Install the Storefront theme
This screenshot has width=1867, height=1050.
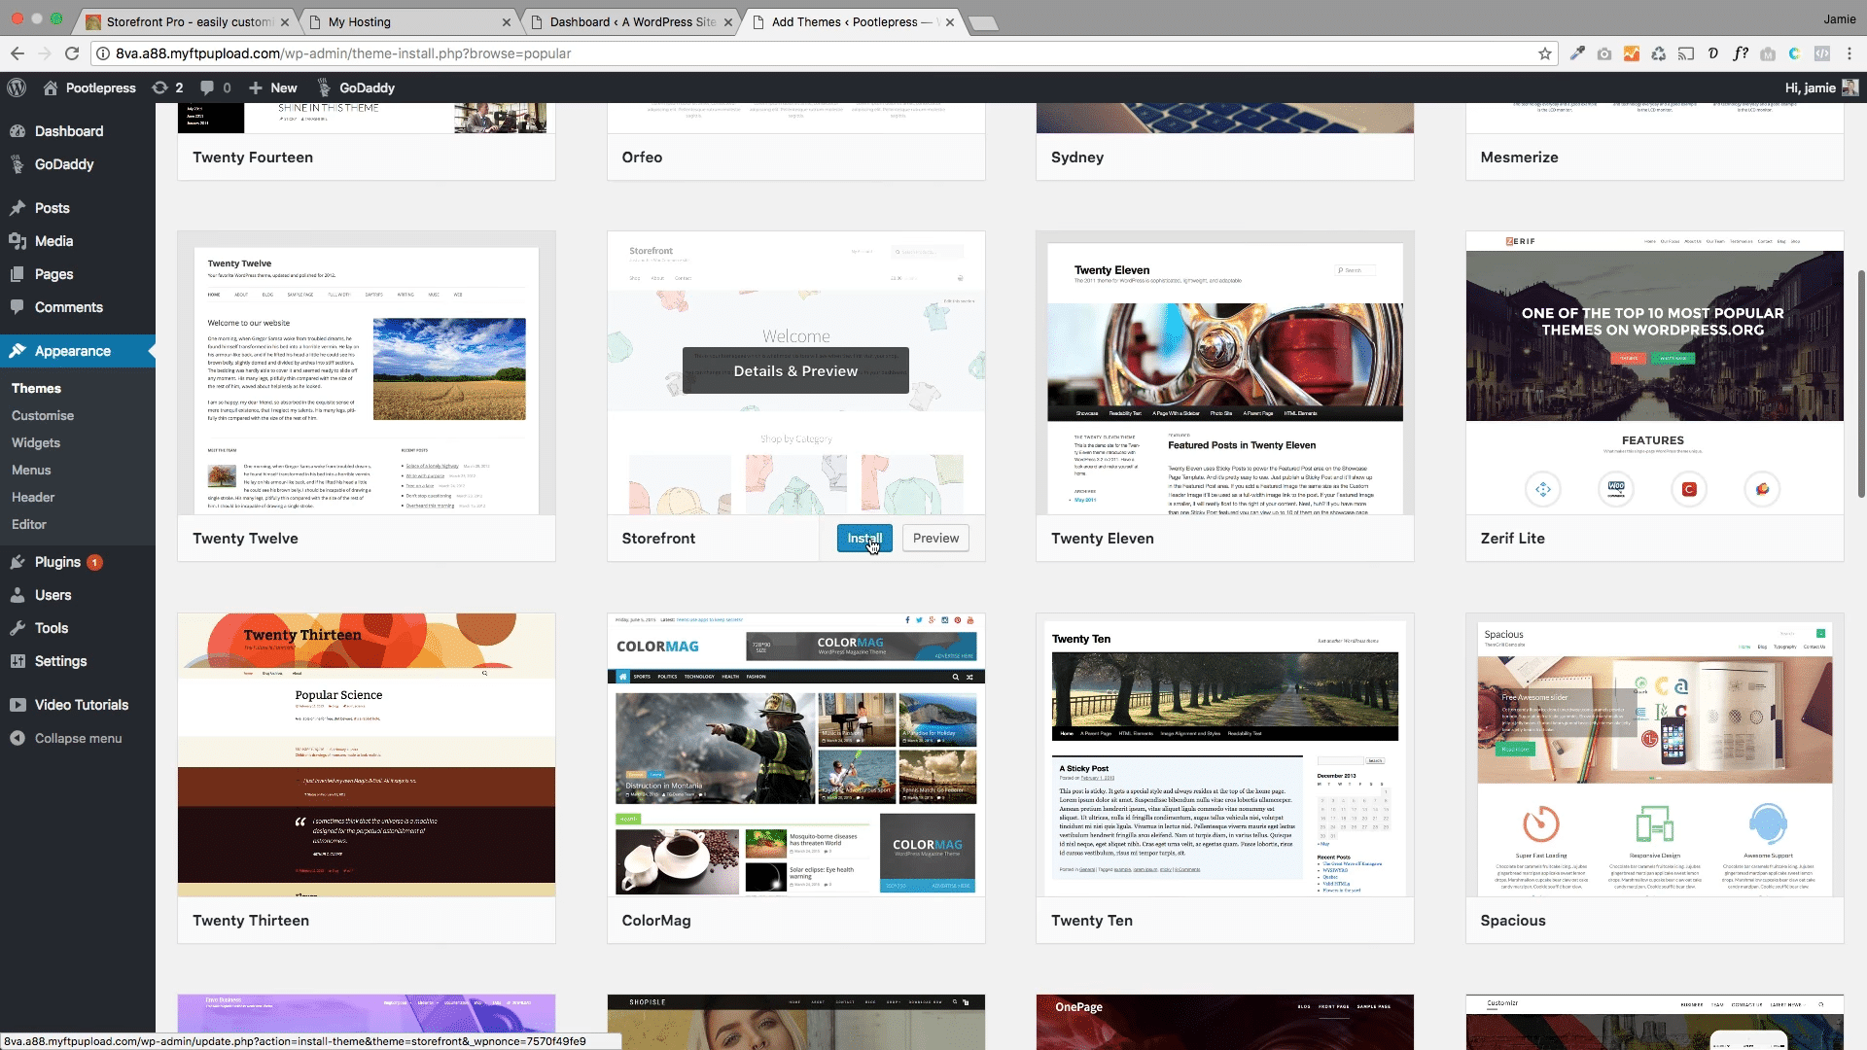click(x=864, y=538)
